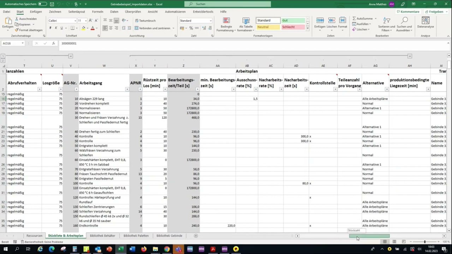Open Sortieren und Filtern
Viewport: 452px width, 254px height.
(x=386, y=24)
